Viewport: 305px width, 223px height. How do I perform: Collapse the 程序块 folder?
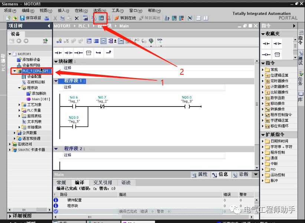19,88
